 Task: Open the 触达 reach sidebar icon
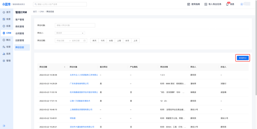4,40
